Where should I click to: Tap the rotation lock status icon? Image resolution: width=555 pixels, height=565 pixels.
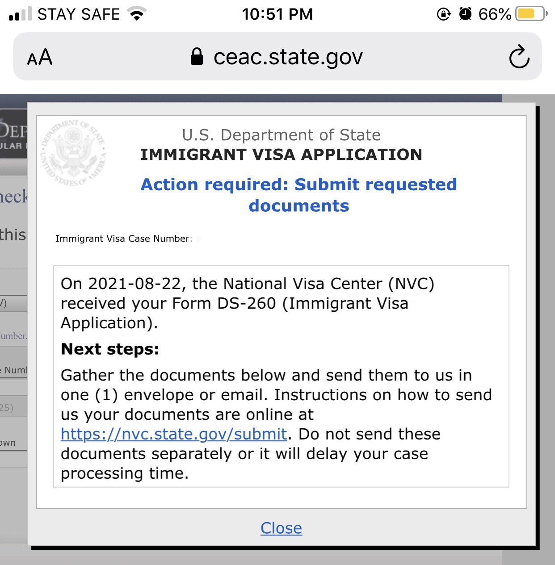pos(443,14)
